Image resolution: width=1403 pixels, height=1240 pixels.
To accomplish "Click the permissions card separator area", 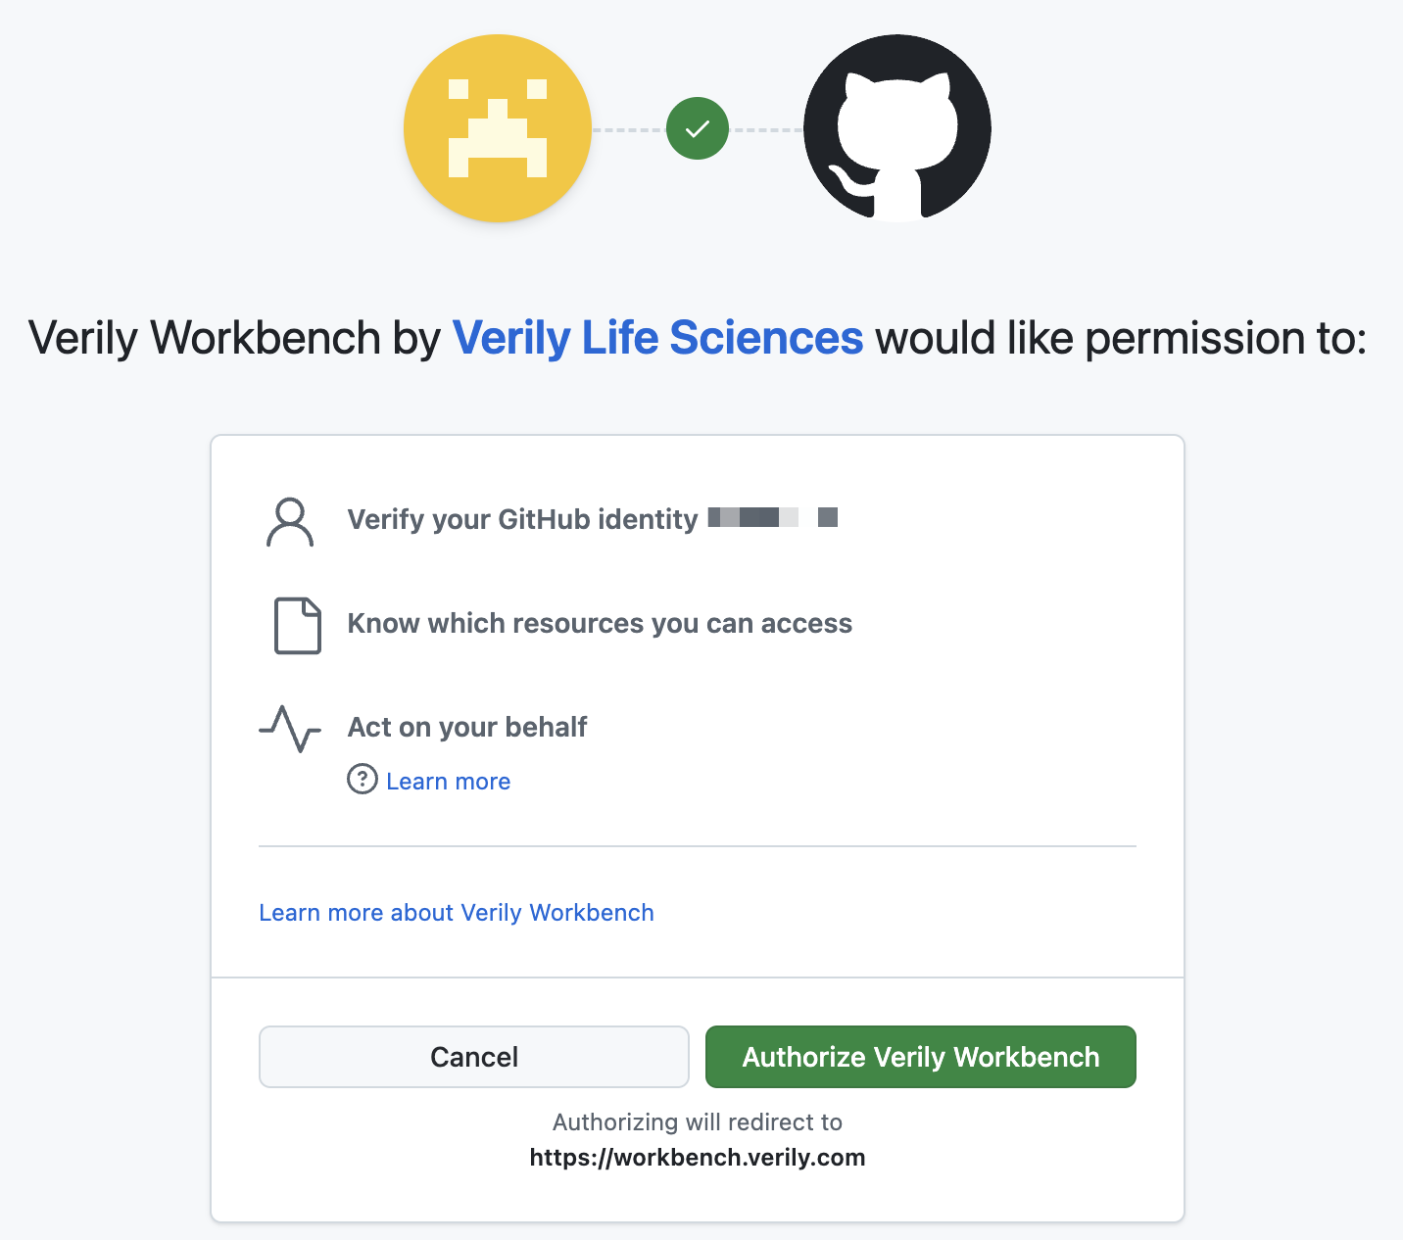I will (697, 844).
